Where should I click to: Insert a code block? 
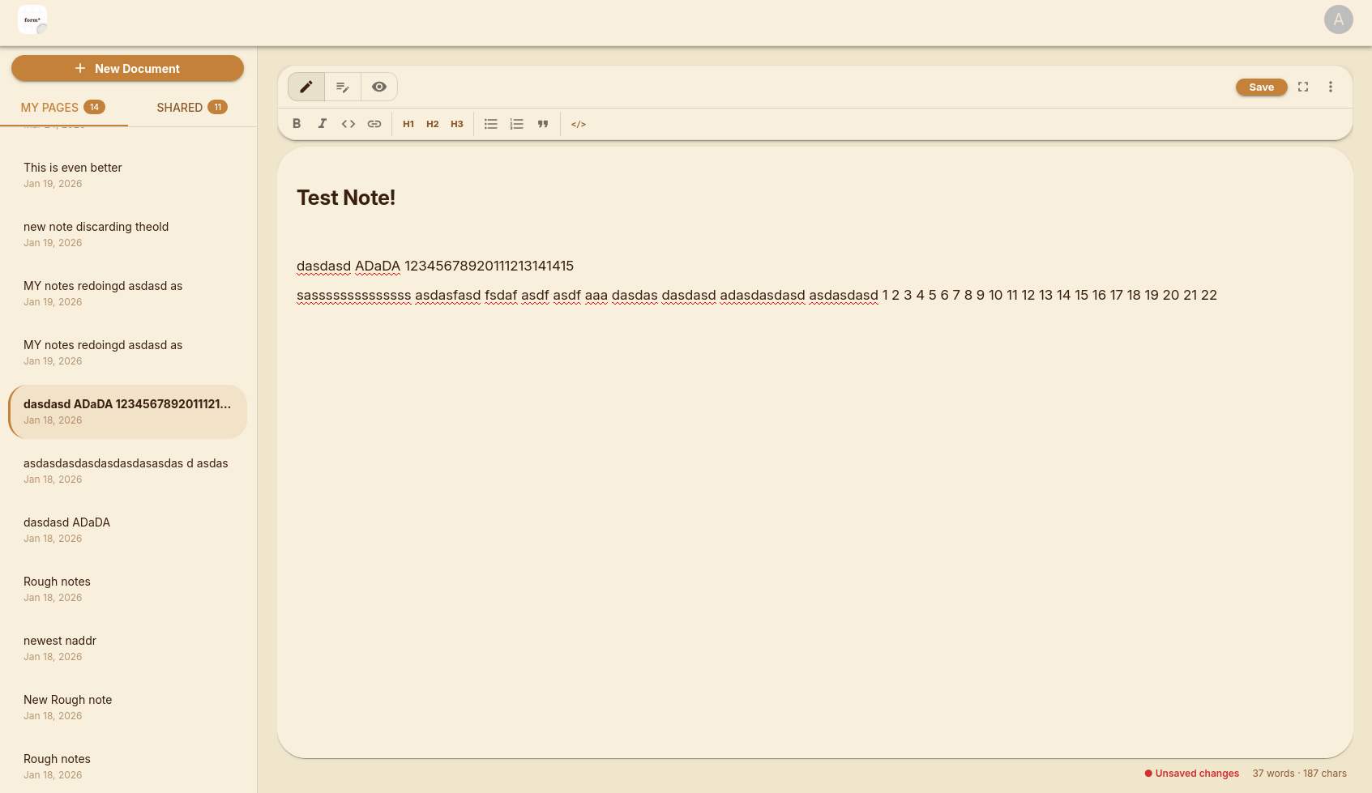(579, 124)
